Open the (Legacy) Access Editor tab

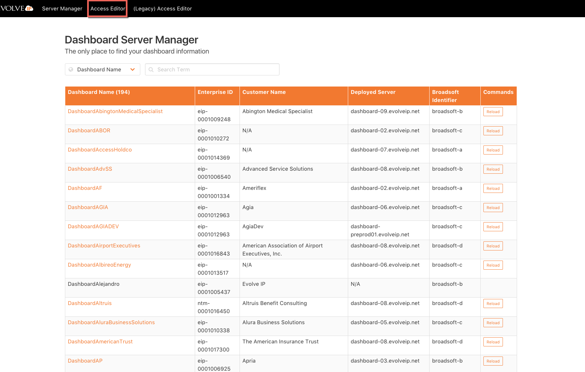tap(162, 9)
